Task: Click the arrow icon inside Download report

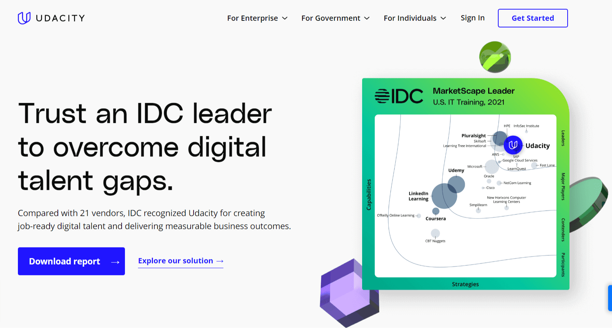Action: pyautogui.click(x=115, y=262)
